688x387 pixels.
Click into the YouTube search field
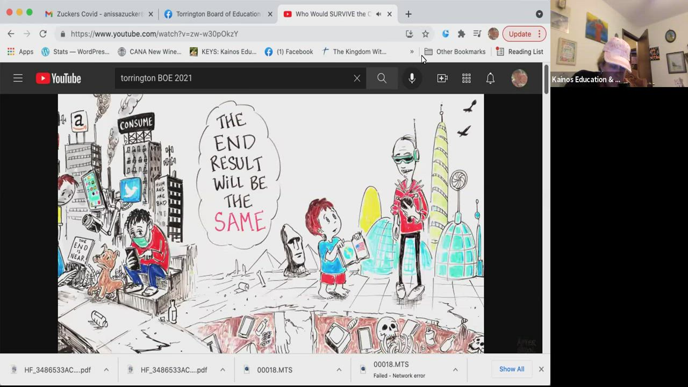(x=234, y=78)
